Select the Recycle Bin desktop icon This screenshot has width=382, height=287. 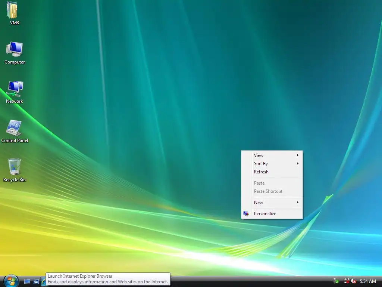(15, 170)
